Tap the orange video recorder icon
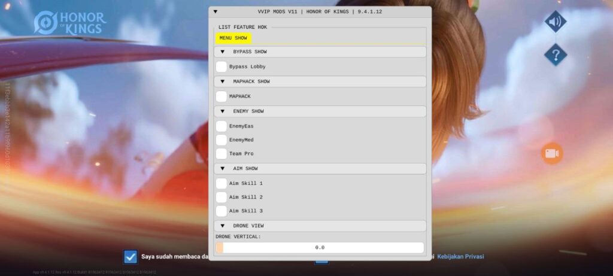 551,153
